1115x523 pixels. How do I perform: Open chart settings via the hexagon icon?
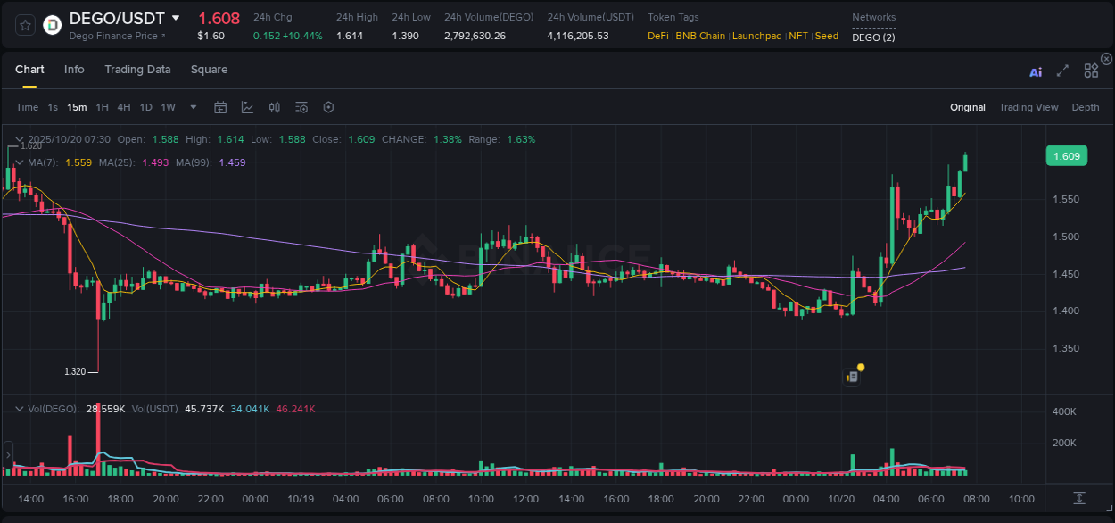tap(328, 106)
